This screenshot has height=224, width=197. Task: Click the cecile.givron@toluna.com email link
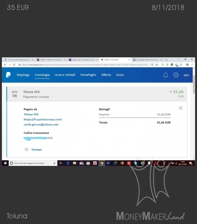(x=41, y=125)
